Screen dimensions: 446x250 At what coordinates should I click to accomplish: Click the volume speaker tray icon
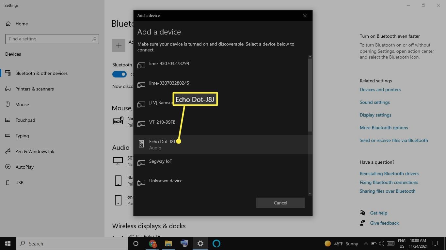click(x=382, y=243)
